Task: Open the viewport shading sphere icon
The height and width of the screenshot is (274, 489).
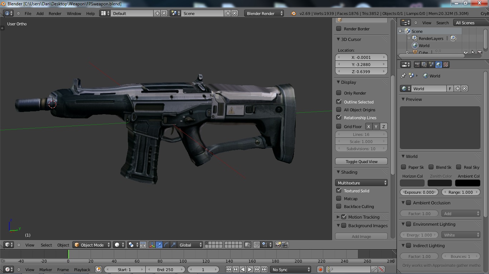Action: pos(119,245)
